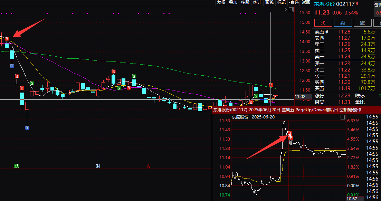This screenshot has height=201, width=381.
Task: Open the 统计 statistics tool
Action: tap(257, 2)
